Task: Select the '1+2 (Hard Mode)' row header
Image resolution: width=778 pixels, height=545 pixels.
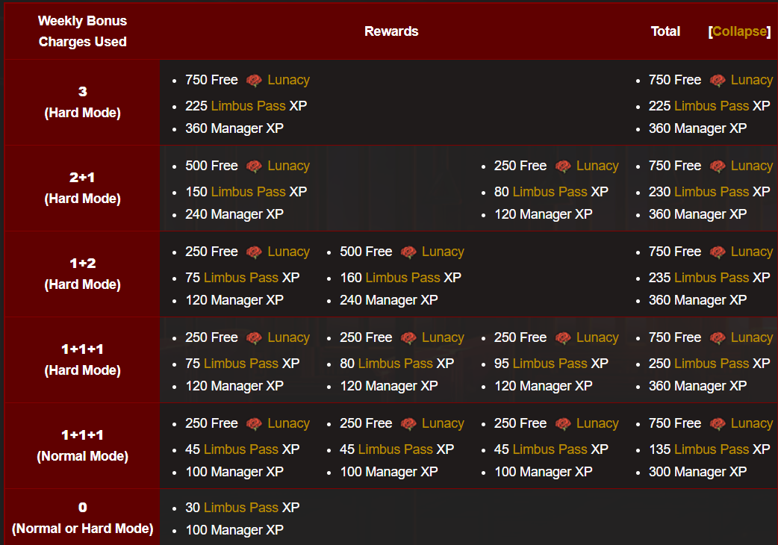Action: coord(82,274)
